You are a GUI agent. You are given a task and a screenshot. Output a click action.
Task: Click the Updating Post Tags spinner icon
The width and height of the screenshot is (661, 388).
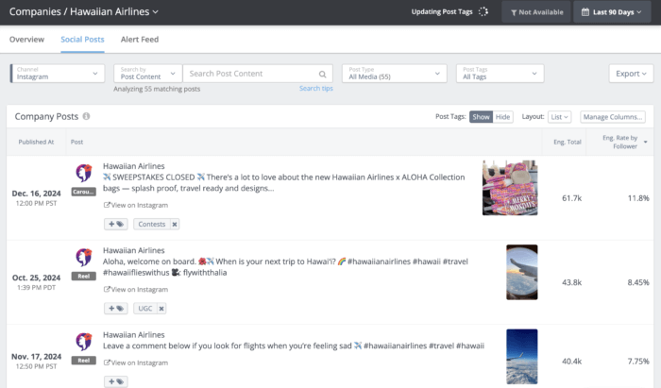pyautogui.click(x=483, y=11)
